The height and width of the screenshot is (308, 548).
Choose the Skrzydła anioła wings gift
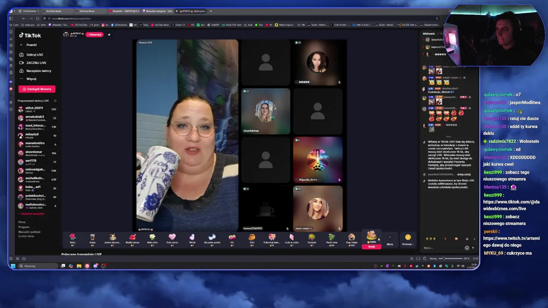pyautogui.click(x=212, y=239)
